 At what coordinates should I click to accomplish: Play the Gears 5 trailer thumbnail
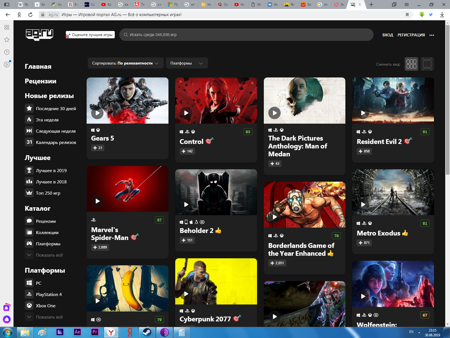[x=97, y=113]
